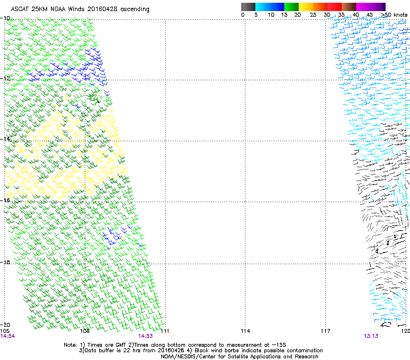The width and height of the screenshot is (410, 360).
Task: Click the -18 latitude axis label
Action: point(5,262)
